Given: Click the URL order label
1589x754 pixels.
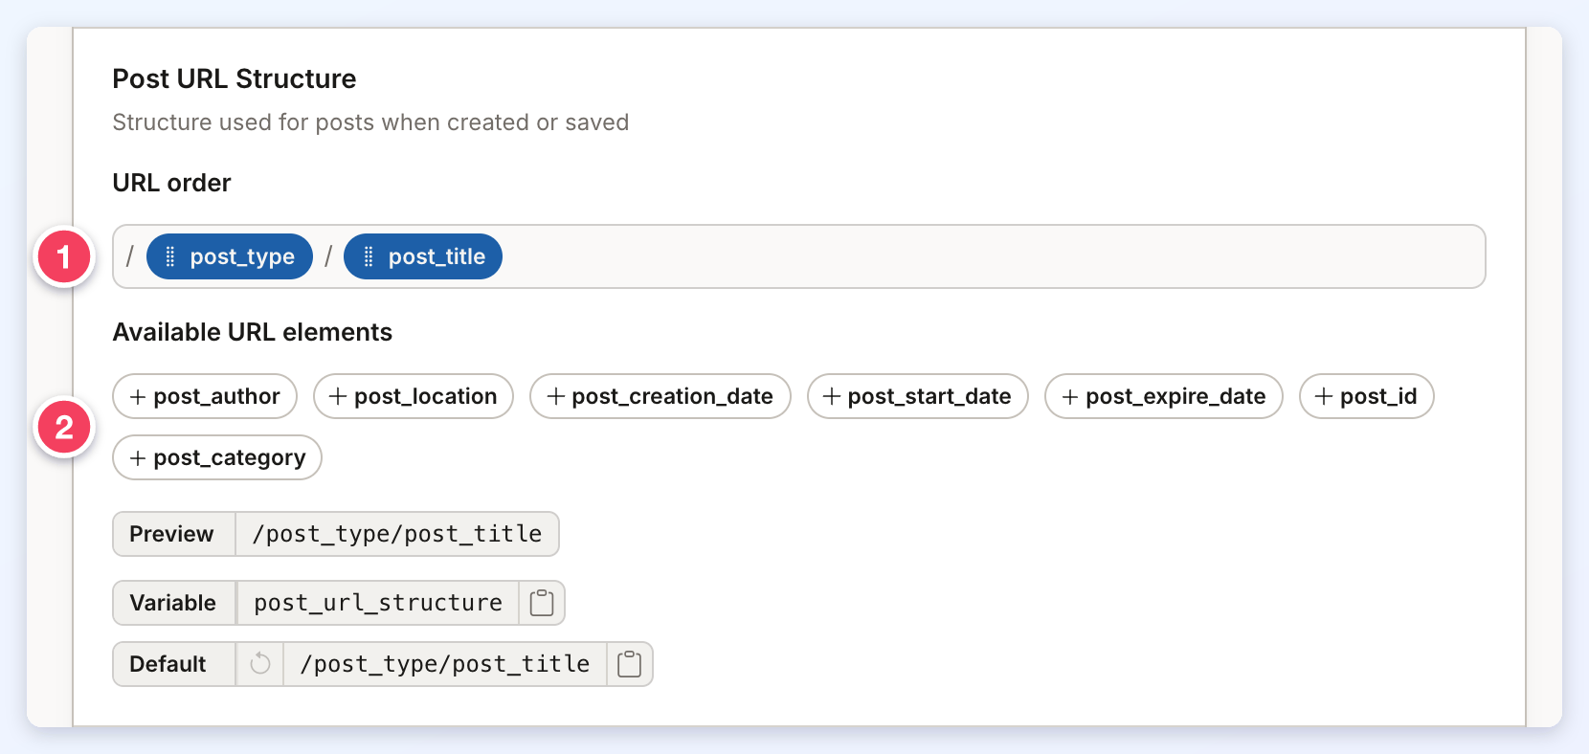Looking at the screenshot, I should pyautogui.click(x=172, y=183).
